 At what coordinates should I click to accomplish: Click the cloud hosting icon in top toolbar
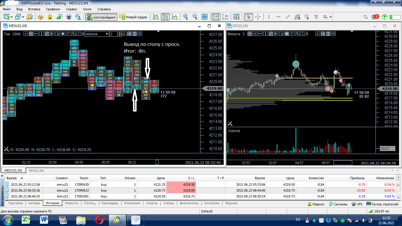(69, 17)
